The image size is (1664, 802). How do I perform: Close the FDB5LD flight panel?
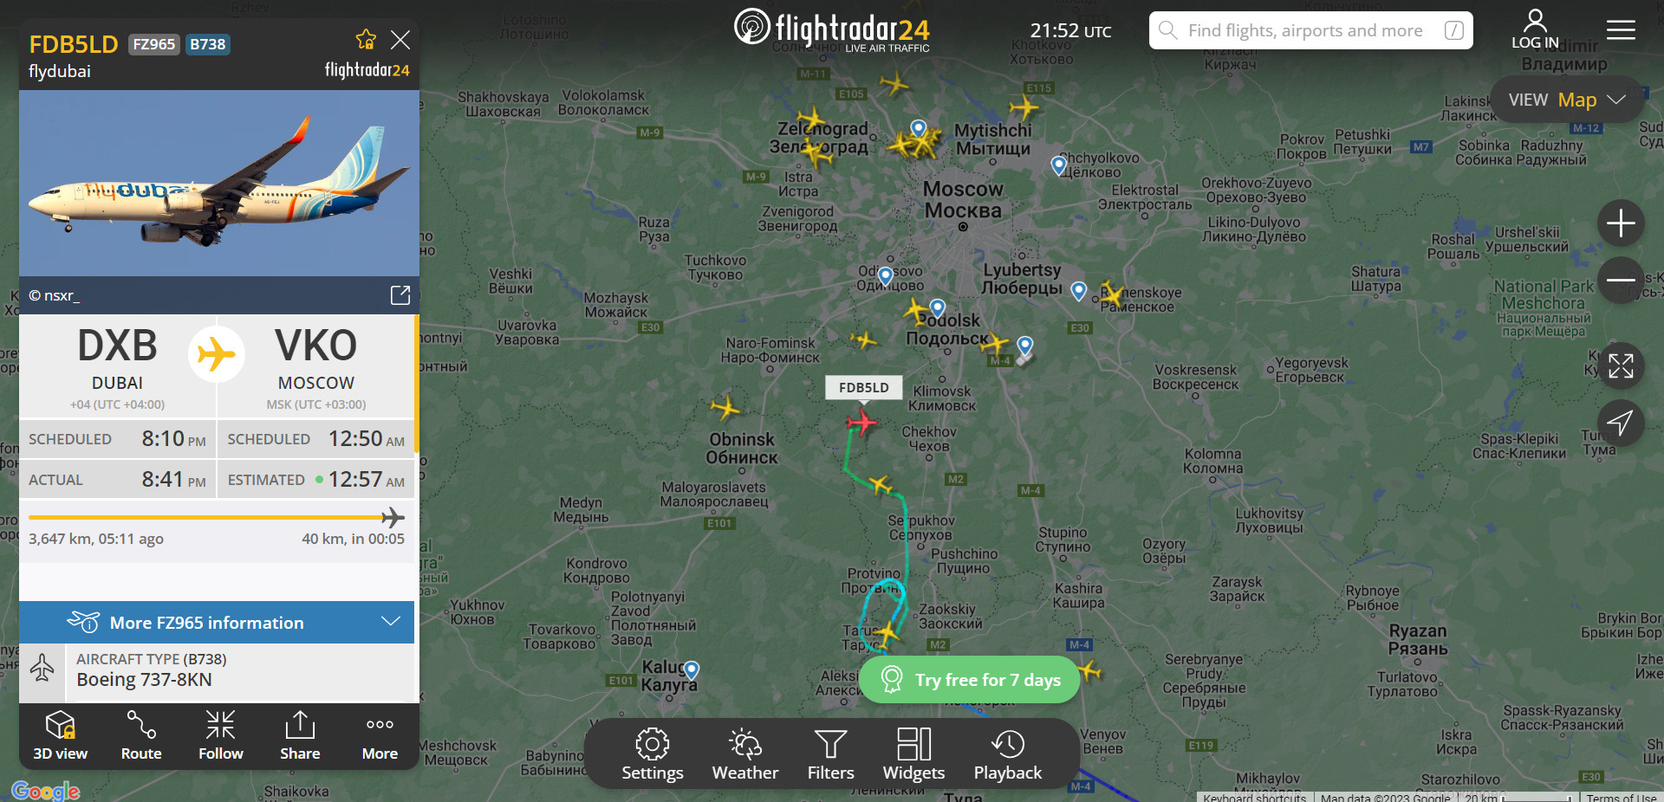pos(400,40)
